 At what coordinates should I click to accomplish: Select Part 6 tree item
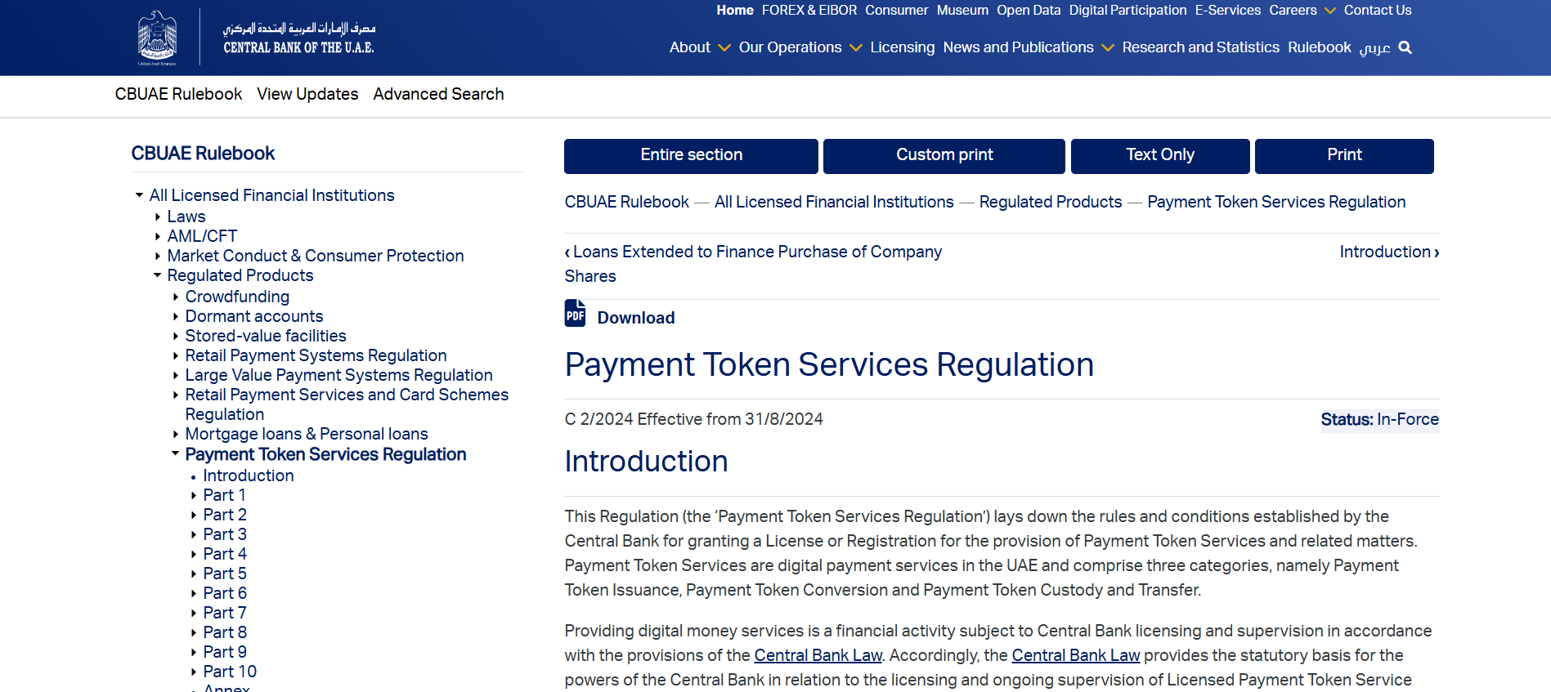225,593
